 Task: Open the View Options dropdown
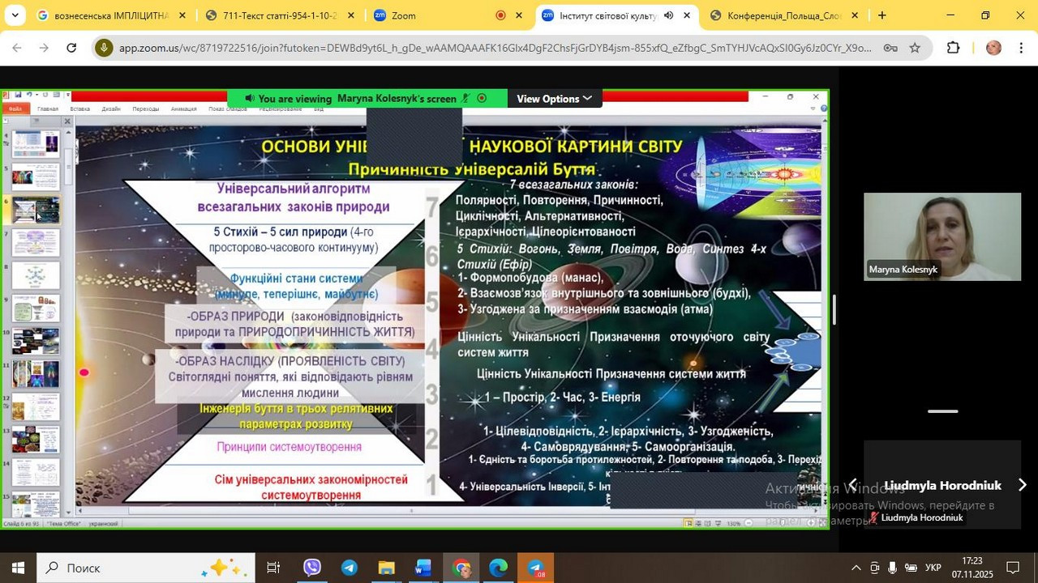click(555, 99)
